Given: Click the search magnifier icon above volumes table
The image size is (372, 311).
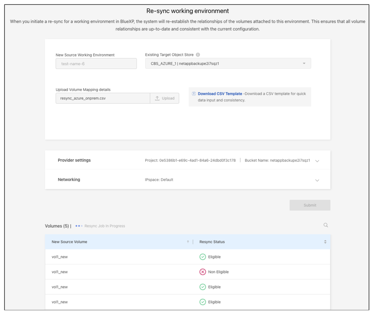Looking at the screenshot, I should 325,225.
